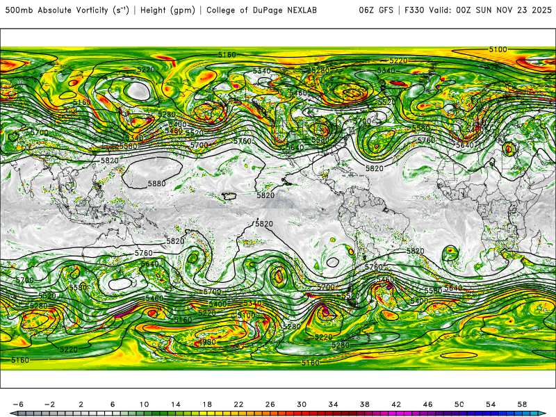This screenshot has height=417, width=556.
Task: Click the 46 value on the color scale
Action: (427, 404)
